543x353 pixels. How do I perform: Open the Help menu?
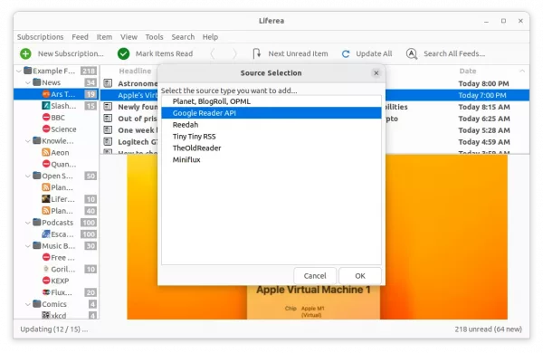coord(210,37)
